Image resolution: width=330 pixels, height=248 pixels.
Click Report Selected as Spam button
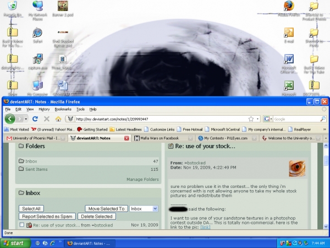(47, 217)
